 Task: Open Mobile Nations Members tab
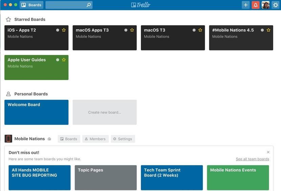(x=95, y=139)
